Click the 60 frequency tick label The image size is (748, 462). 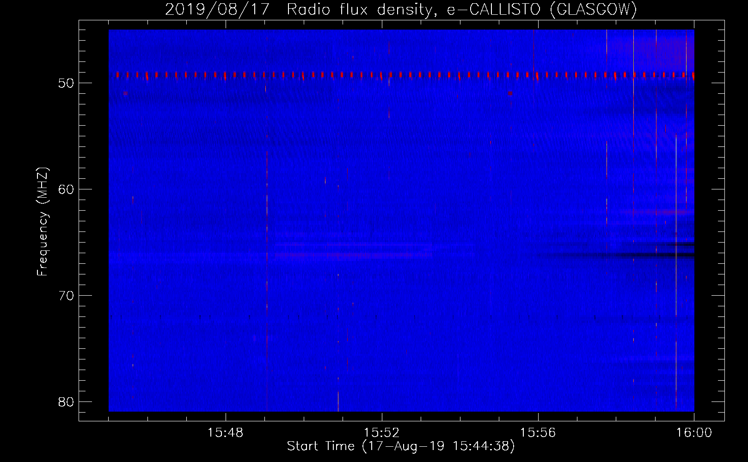(67, 189)
